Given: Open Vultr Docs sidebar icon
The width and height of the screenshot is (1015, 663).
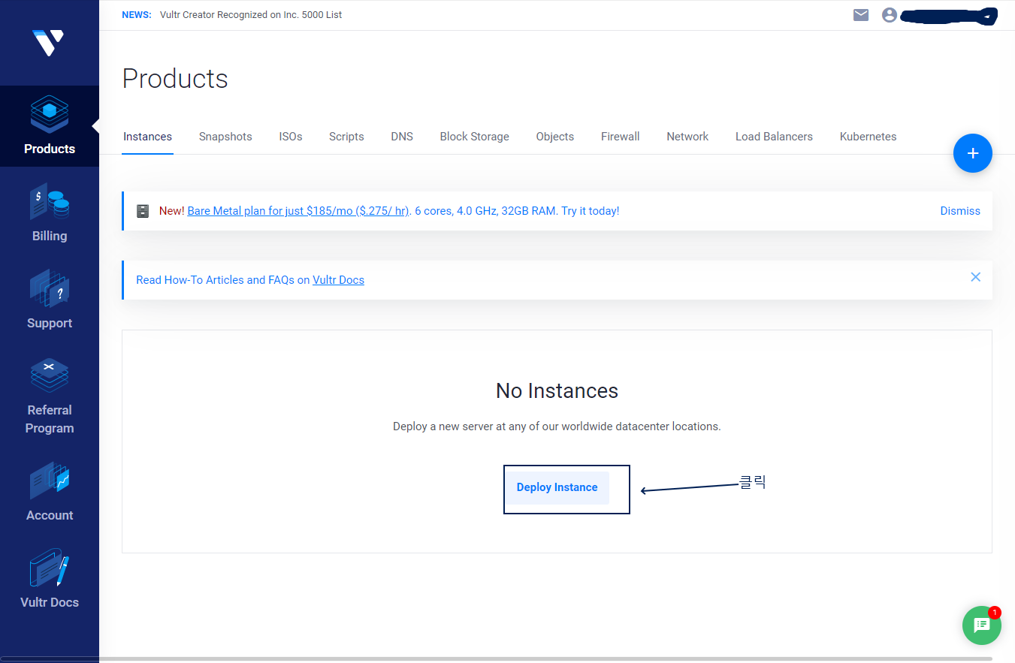Looking at the screenshot, I should pyautogui.click(x=50, y=568).
